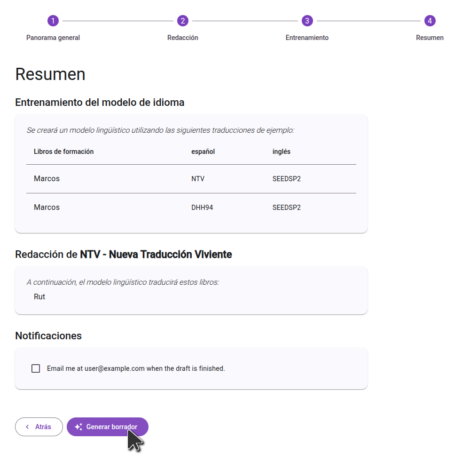Open the Redacción step label
The height and width of the screenshot is (456, 470).
click(x=182, y=38)
